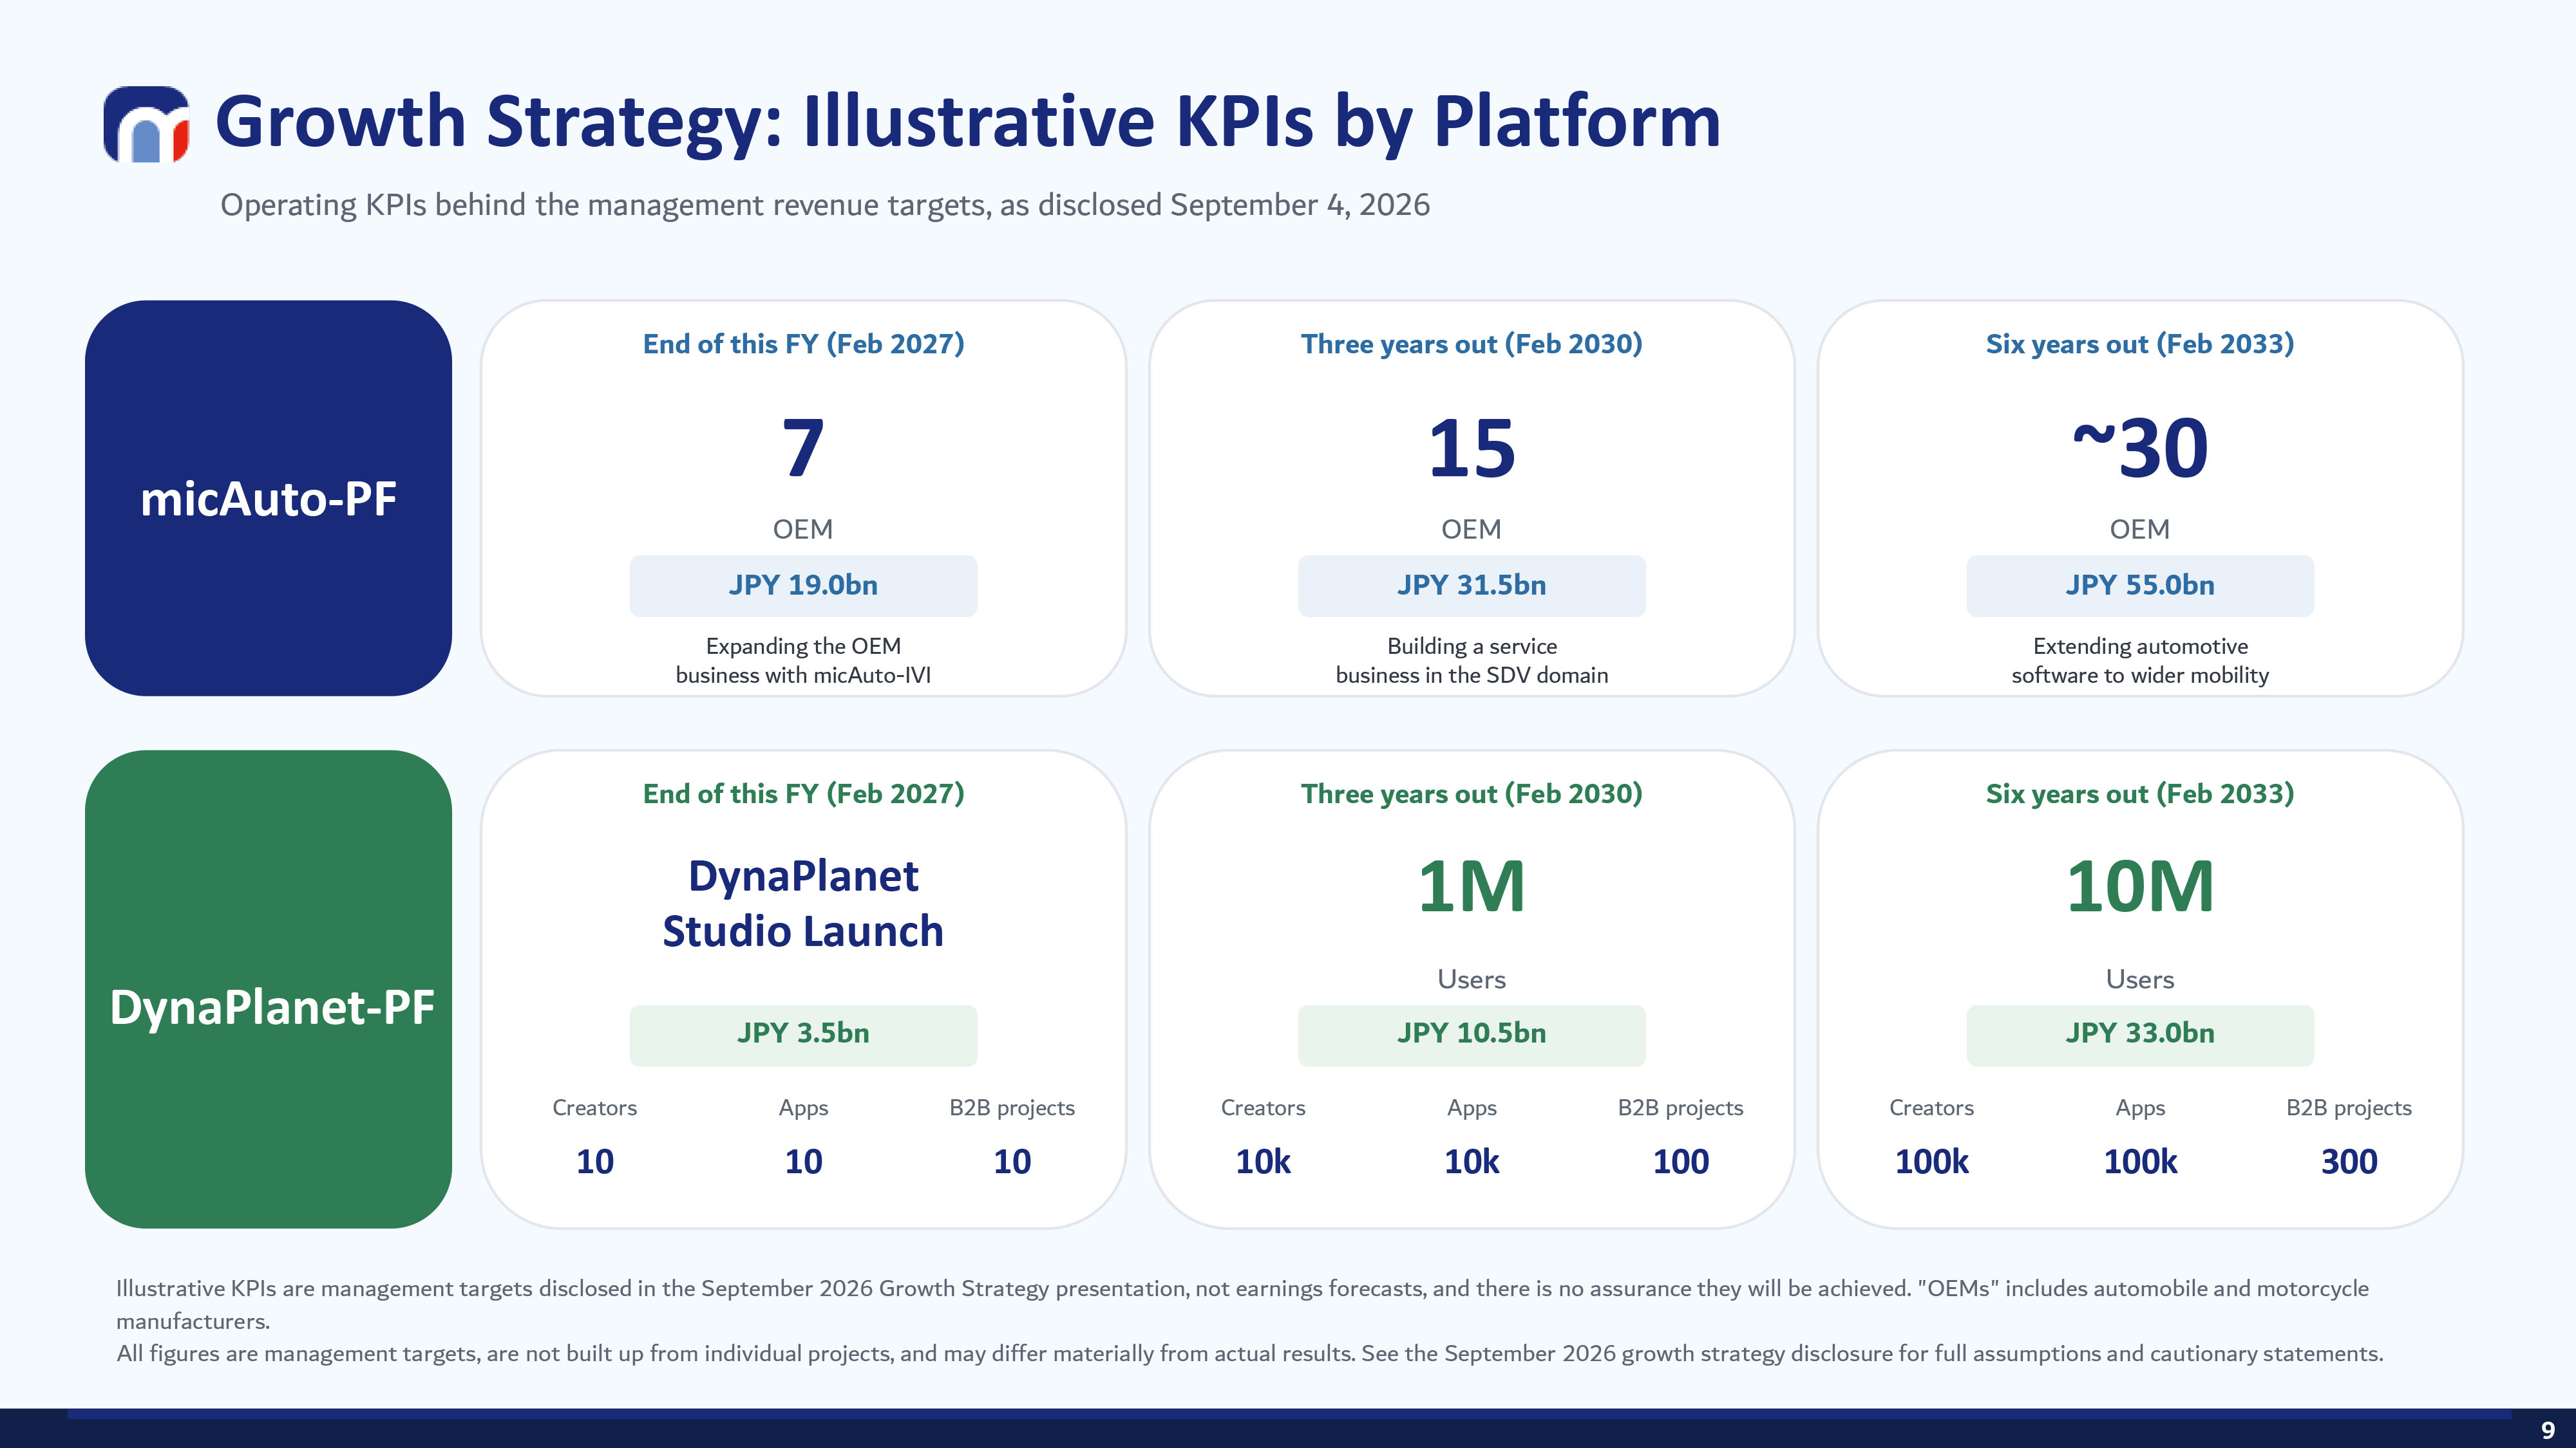Click the blue Six years out (Feb 2033) header
This screenshot has width=2576, height=1448.
pyautogui.click(x=2140, y=344)
